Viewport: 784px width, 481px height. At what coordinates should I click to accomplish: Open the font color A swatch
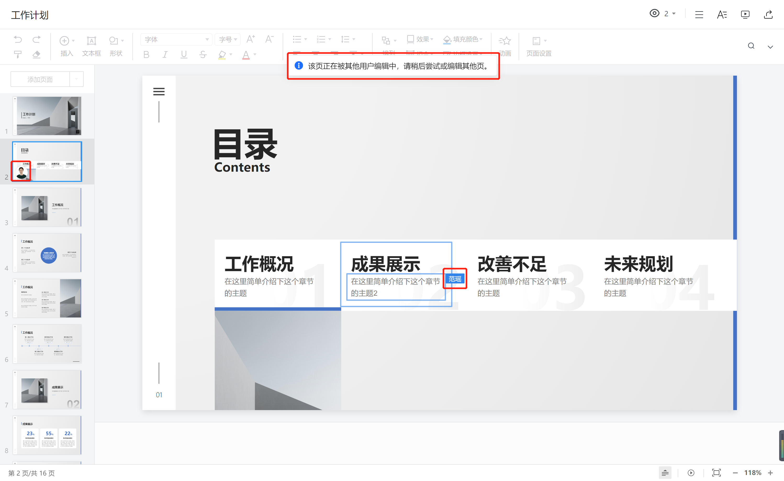click(x=246, y=55)
